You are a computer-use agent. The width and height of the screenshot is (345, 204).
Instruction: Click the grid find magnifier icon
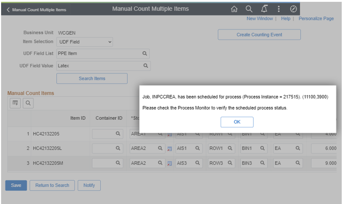28,103
